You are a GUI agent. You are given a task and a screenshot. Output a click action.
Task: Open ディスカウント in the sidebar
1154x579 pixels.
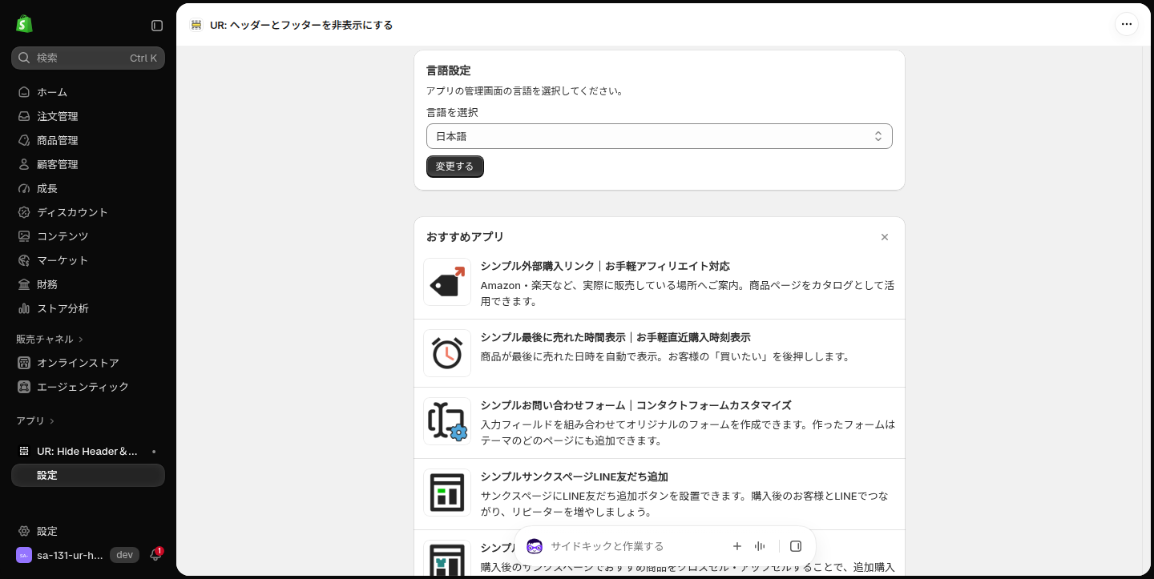(88, 212)
